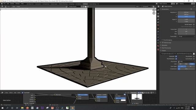The width and height of the screenshot is (196, 110).
Task: Toggle Use Alpha on the Viewer node
Action: (x=133, y=103)
